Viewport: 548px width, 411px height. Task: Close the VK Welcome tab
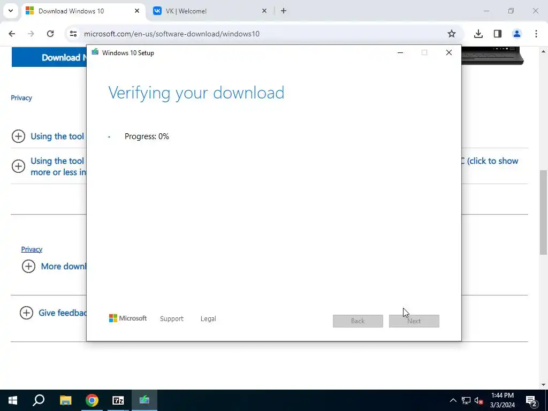(x=264, y=11)
